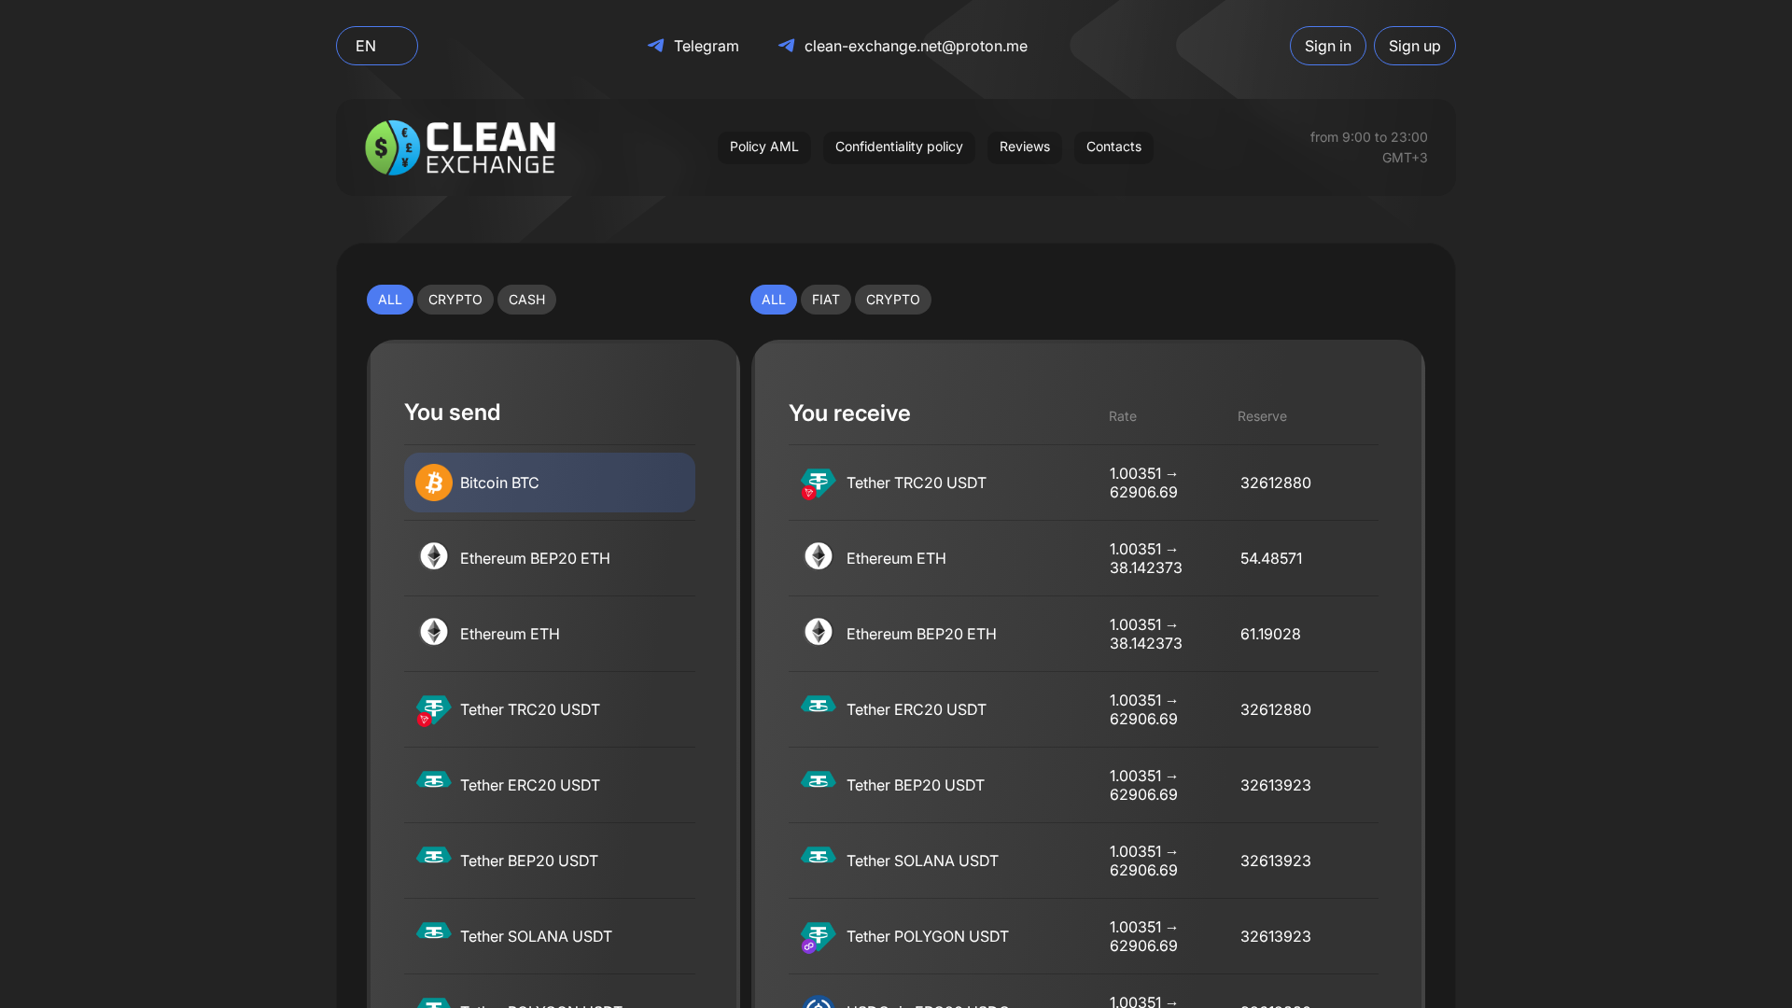Select Tether BEP20 USDT label in receive list
The height and width of the screenshot is (1008, 1792).
(x=916, y=785)
